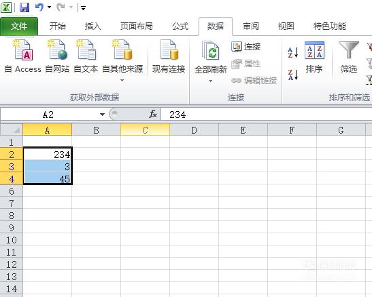Switch to the 视图 tab

coord(286,26)
